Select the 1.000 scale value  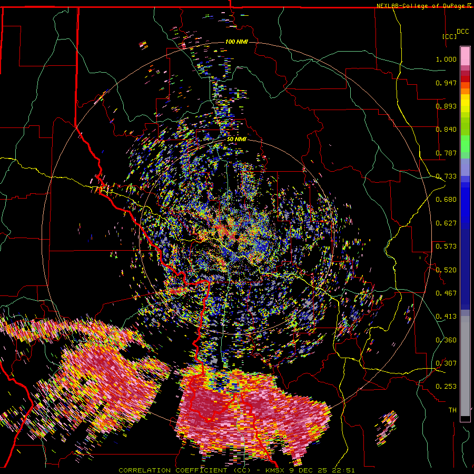[x=446, y=59]
